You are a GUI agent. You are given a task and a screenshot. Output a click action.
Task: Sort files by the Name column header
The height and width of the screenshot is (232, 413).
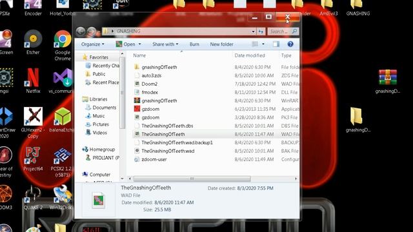[139, 55]
